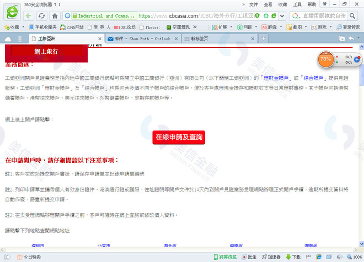Open the 工具 menu
This screenshot has width=364, height=262.
tap(297, 4)
